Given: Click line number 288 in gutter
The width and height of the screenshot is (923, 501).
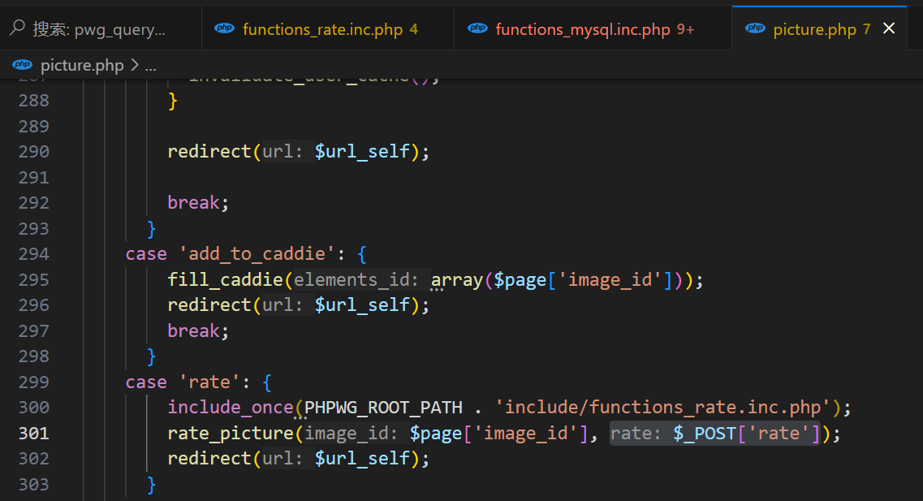Looking at the screenshot, I should pyautogui.click(x=33, y=101).
